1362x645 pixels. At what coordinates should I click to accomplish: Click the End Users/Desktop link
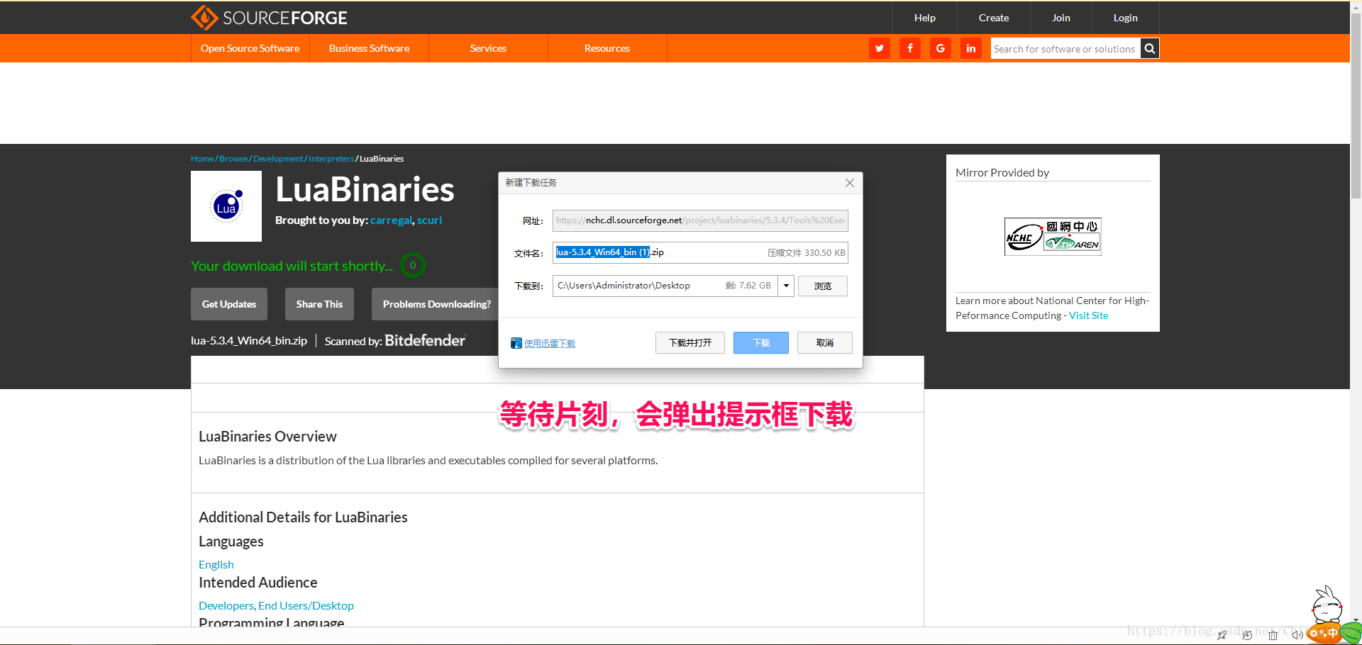click(306, 605)
